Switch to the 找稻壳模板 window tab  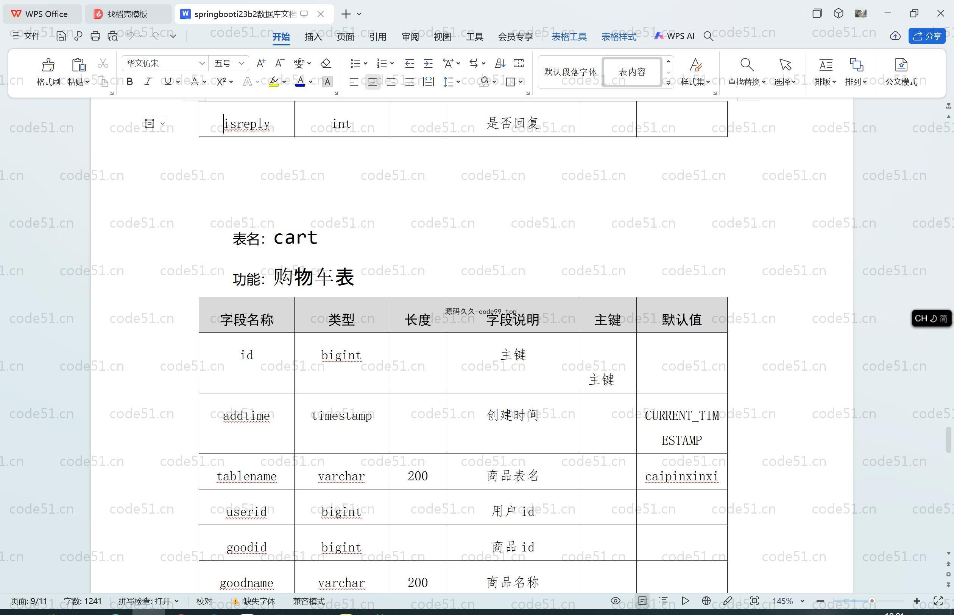128,14
